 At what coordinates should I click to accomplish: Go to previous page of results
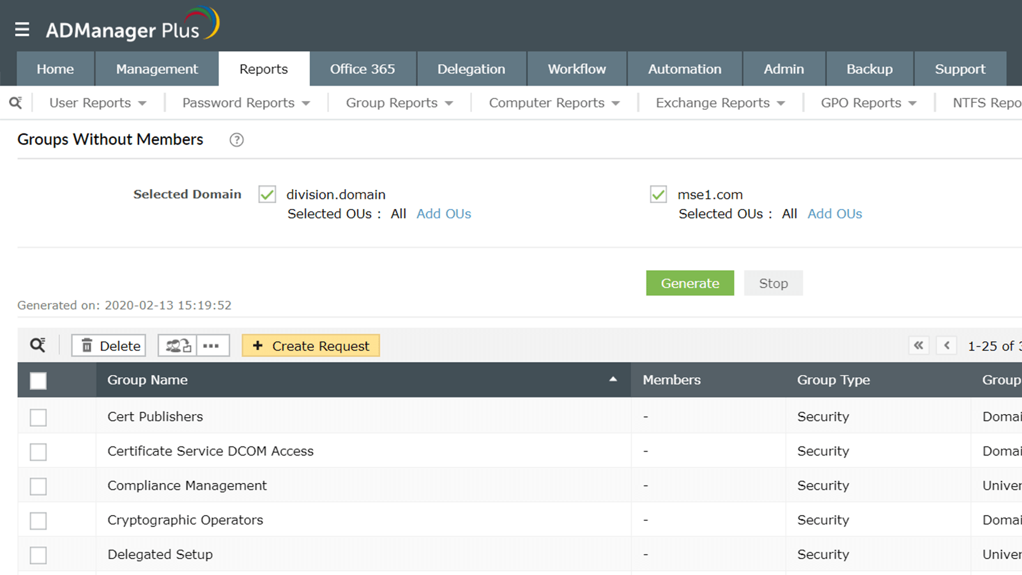[947, 346]
